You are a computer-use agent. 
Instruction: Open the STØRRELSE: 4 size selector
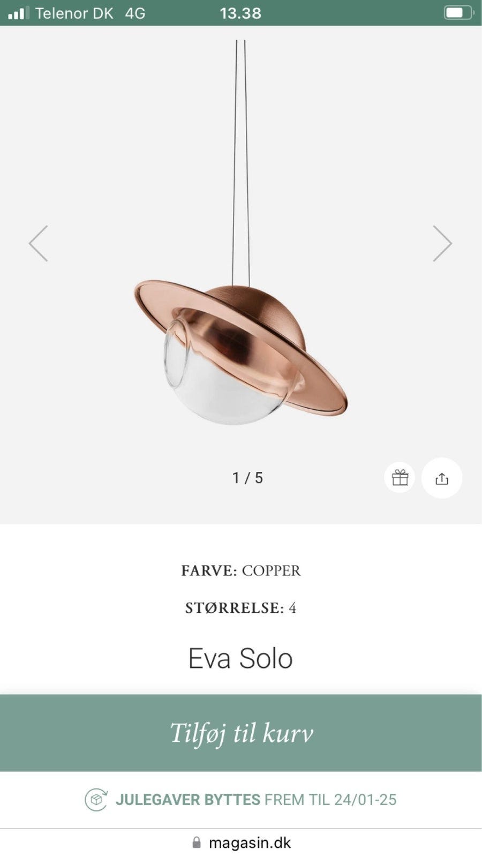240,608
